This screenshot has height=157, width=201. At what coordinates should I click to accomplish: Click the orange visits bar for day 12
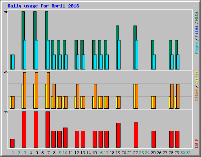[78, 96]
